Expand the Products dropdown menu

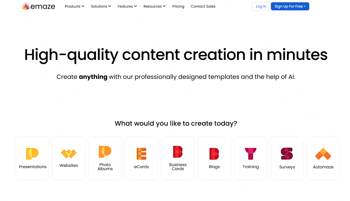tap(75, 6)
